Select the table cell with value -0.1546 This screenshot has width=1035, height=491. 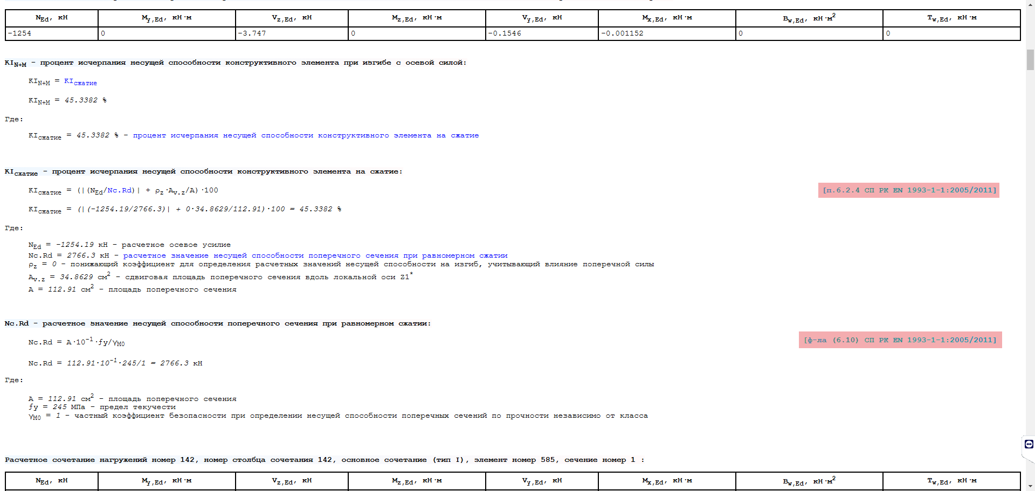click(x=541, y=33)
